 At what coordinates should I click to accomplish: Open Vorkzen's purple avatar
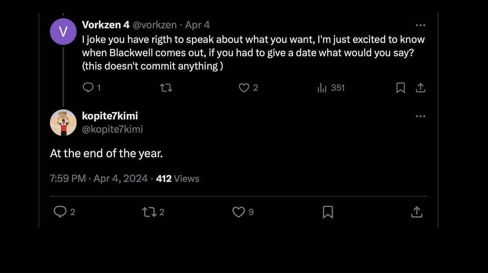[63, 32]
